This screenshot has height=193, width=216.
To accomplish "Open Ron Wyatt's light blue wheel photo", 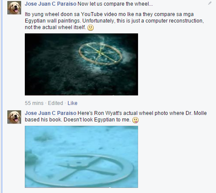I will pos(81,157).
